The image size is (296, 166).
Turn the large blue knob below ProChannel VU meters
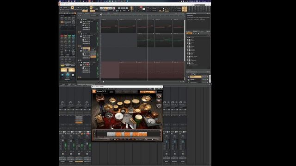[68, 75]
